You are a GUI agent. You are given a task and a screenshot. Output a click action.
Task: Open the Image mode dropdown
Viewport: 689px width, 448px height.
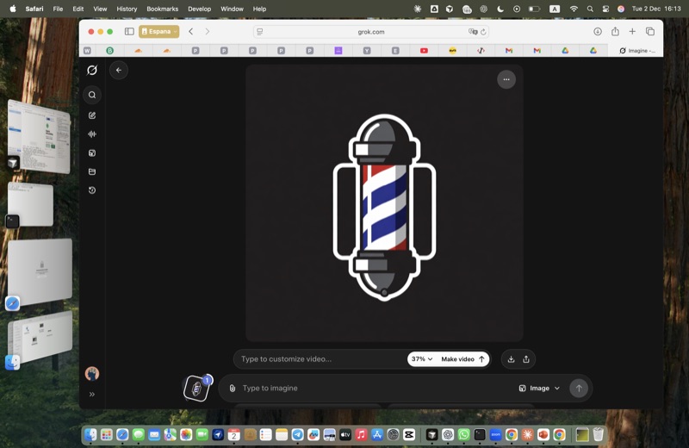pos(539,389)
